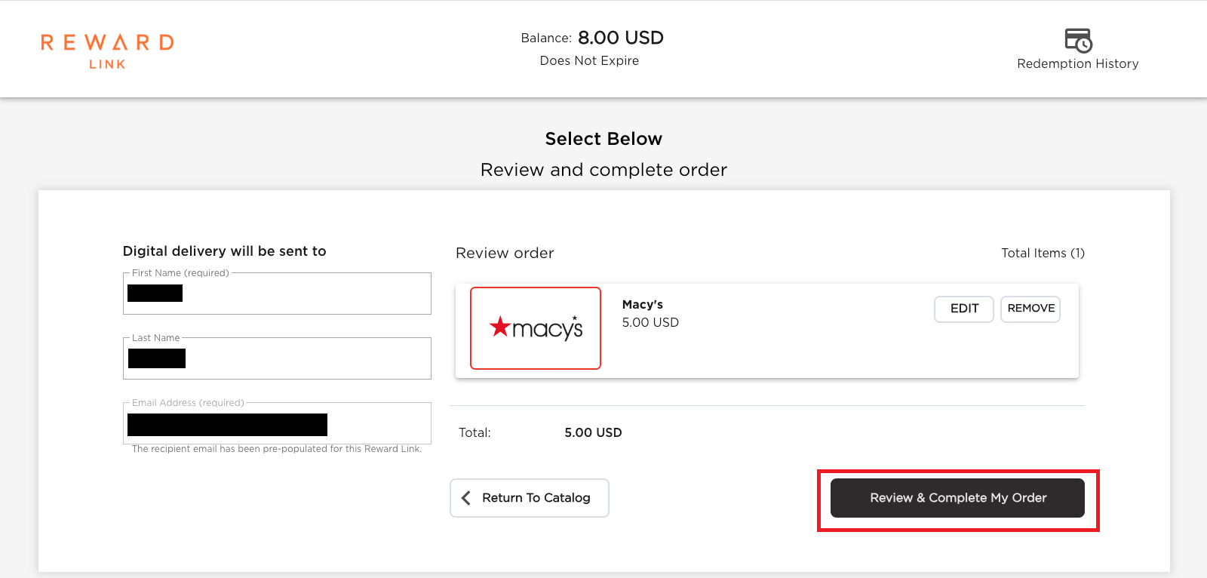Screen dimensions: 1207x578
Task: Click the Macy's item name text
Action: (x=643, y=305)
